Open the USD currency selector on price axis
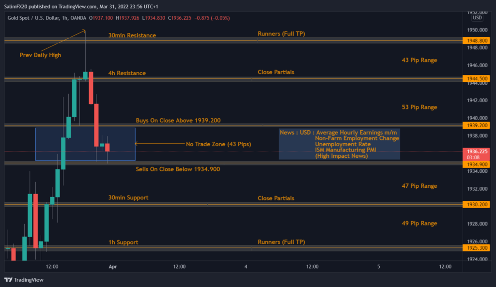The width and height of the screenshot is (496, 287). (x=477, y=18)
